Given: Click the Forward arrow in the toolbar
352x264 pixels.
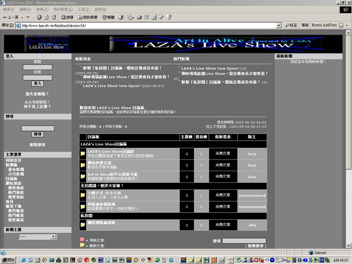Looking at the screenshot, I should pyautogui.click(x=28, y=17).
